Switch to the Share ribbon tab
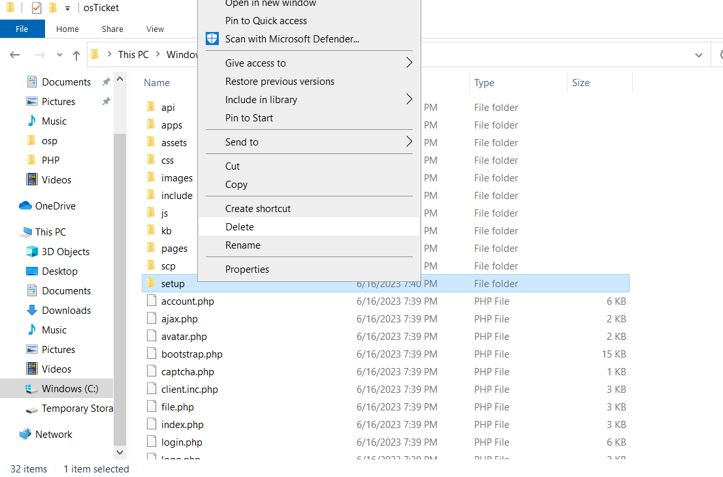 coord(112,29)
